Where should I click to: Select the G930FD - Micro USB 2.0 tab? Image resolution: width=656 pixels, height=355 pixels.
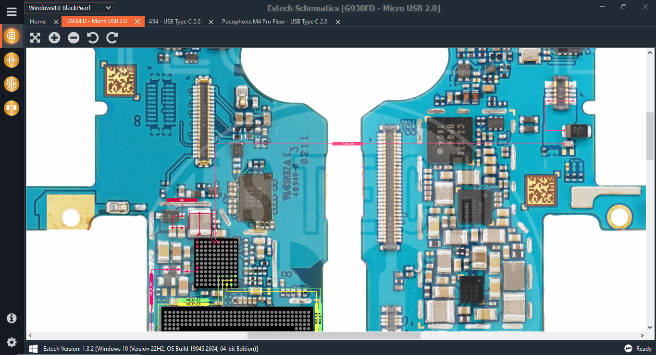pos(97,22)
